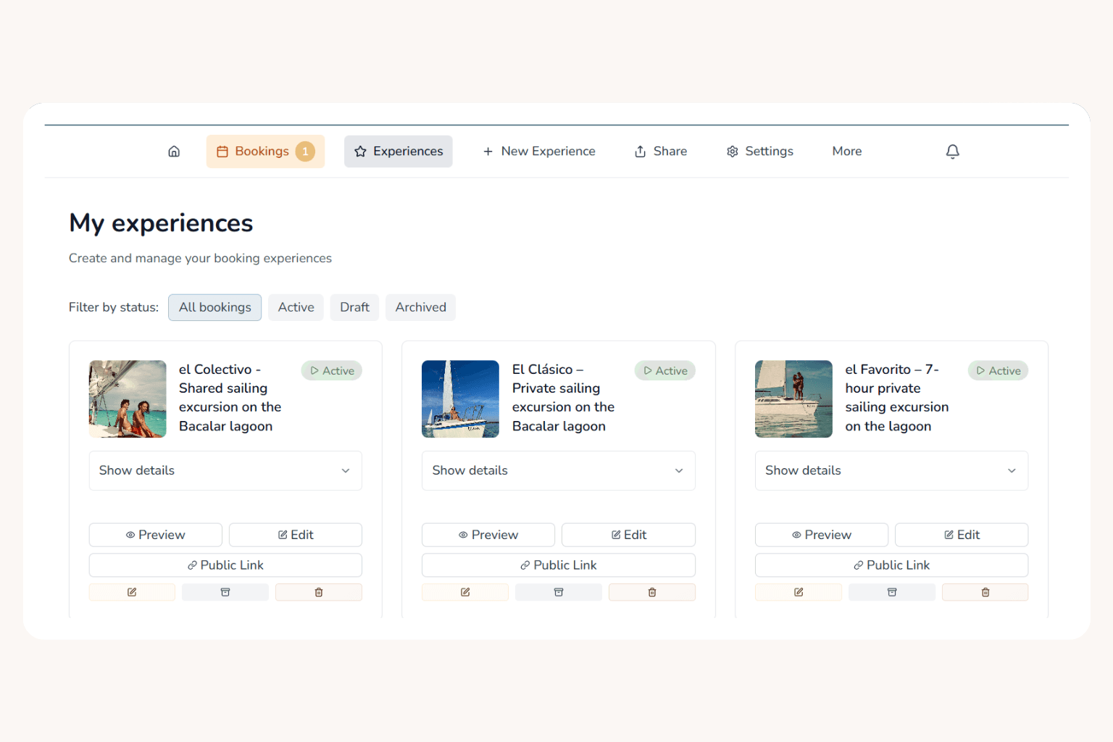
Task: Expand Show details for el Colectivo
Action: coord(225,470)
